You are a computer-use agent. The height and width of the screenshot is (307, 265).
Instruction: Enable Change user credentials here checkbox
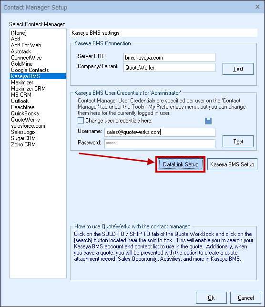(x=81, y=121)
